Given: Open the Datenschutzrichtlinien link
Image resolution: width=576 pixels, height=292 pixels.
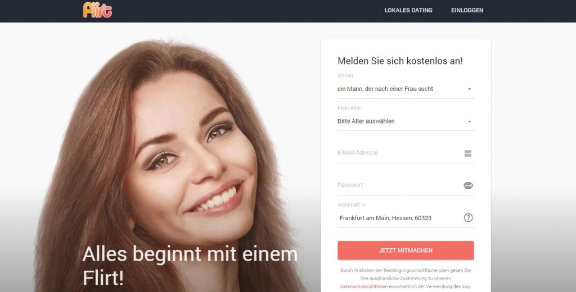Looking at the screenshot, I should 364,286.
